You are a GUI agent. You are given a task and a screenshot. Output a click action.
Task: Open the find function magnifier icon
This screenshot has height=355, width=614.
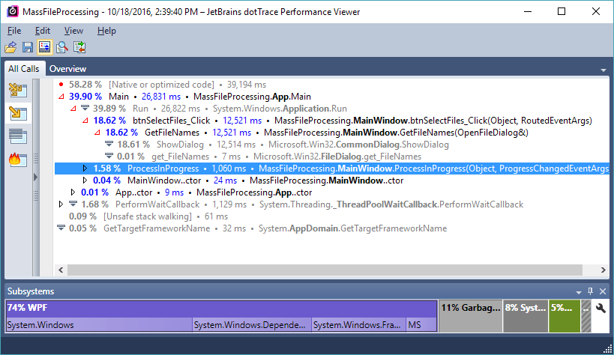point(62,47)
